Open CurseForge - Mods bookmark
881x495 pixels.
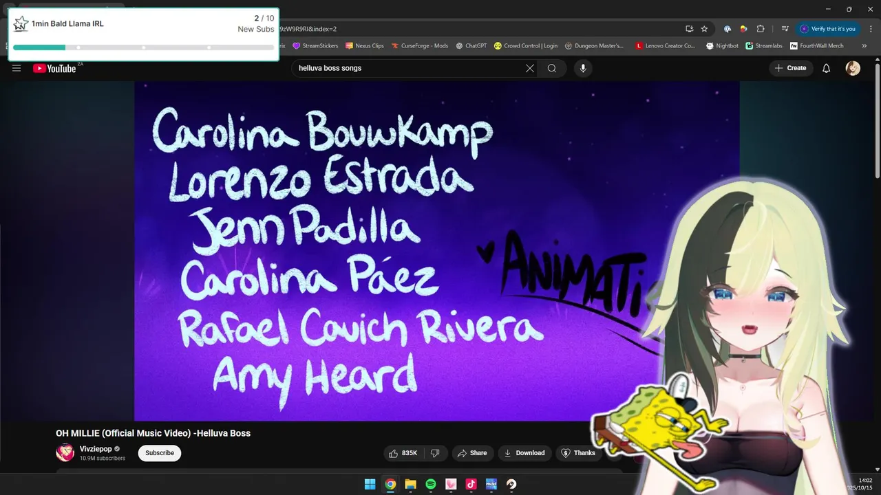[x=420, y=46]
